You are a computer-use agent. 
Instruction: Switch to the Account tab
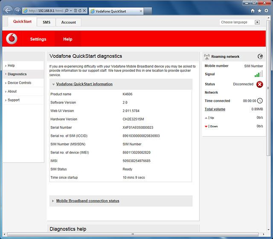(x=68, y=22)
